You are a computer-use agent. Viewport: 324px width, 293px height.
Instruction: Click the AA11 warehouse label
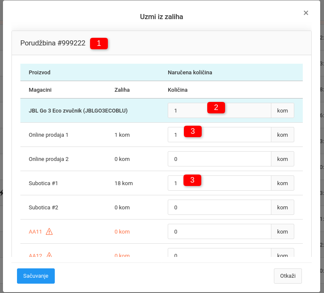click(x=35, y=231)
